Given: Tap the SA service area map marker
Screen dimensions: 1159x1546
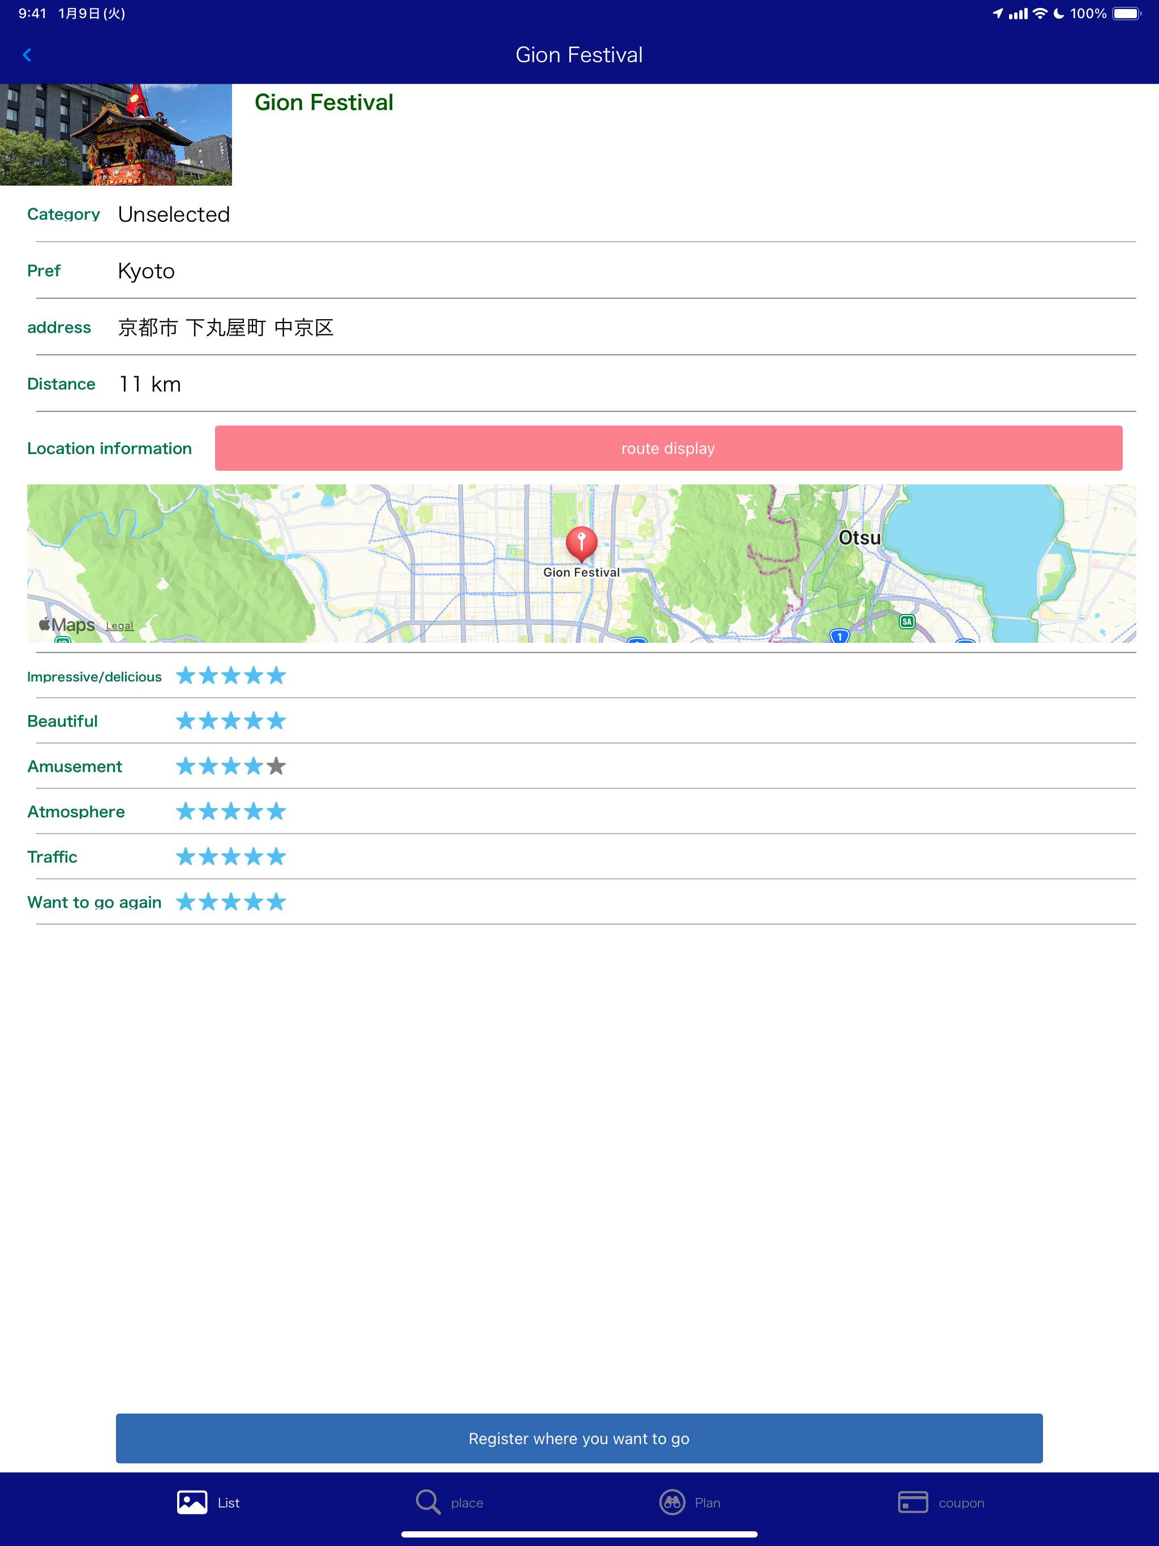Looking at the screenshot, I should pos(907,621).
